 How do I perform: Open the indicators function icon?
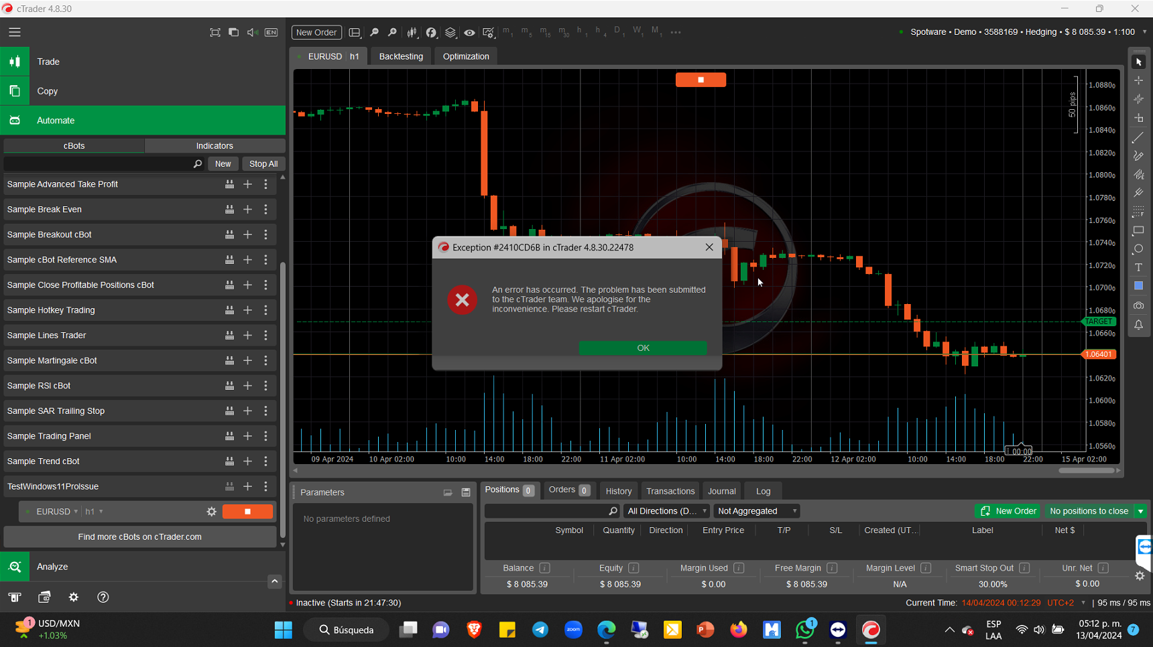coord(432,32)
